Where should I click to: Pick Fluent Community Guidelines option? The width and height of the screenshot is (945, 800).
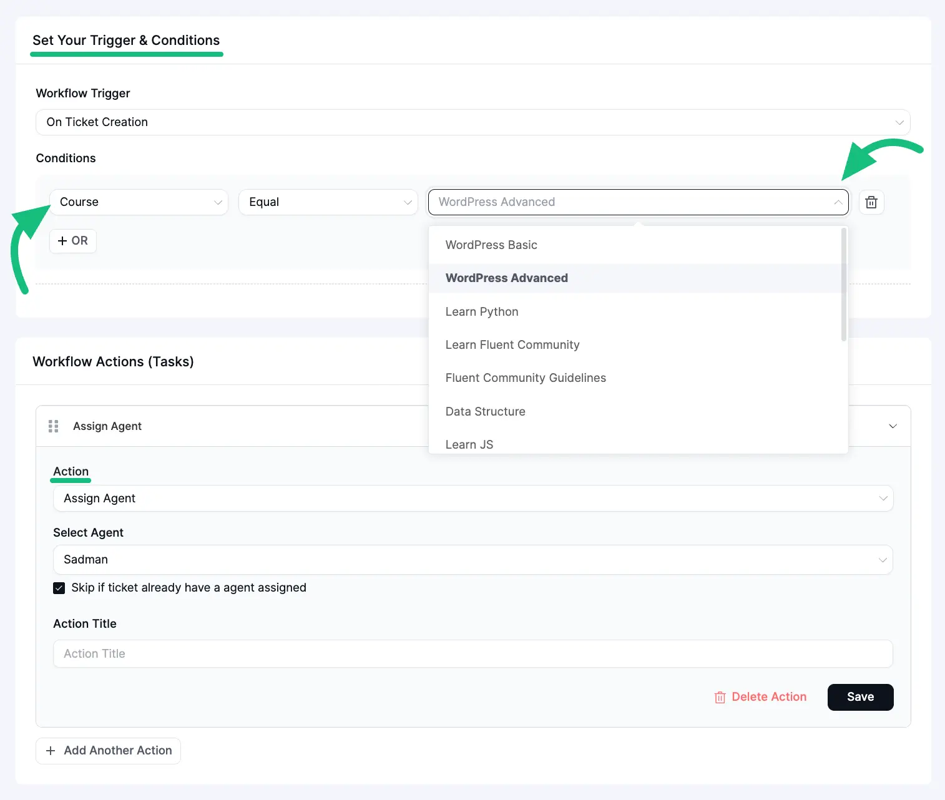[x=526, y=378]
